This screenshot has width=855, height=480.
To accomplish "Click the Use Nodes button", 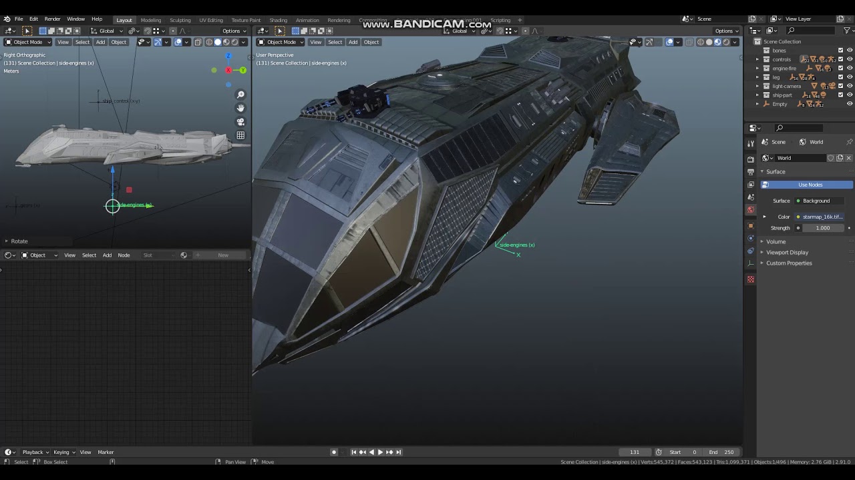I will click(807, 185).
